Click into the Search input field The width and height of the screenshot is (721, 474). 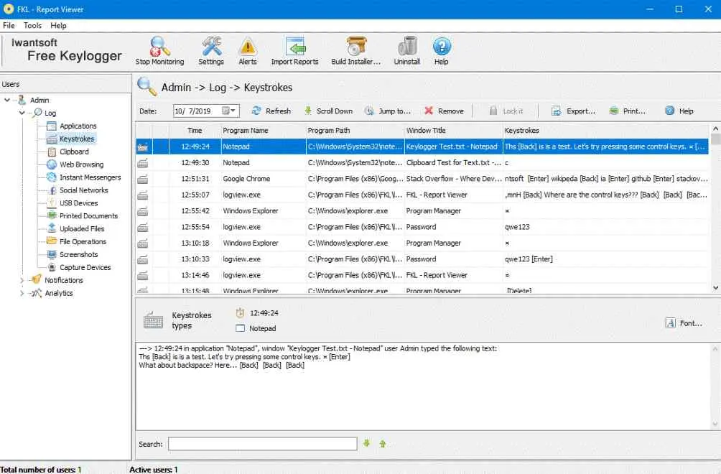[263, 444]
